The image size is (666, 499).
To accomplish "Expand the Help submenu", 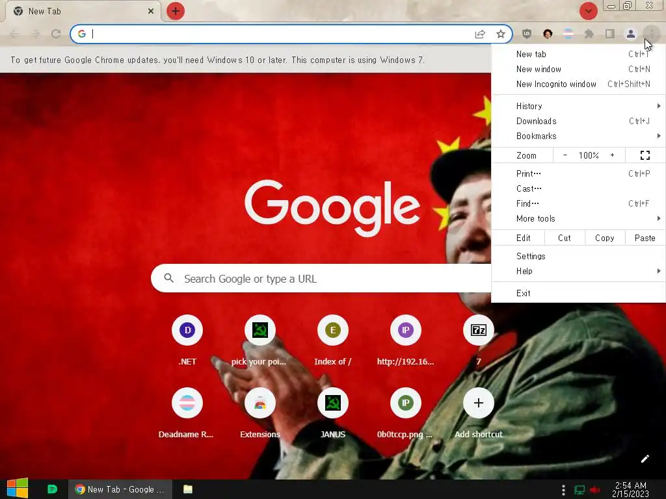I will click(578, 271).
